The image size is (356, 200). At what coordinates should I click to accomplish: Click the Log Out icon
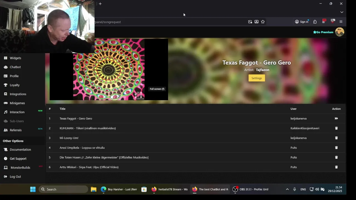point(6,177)
